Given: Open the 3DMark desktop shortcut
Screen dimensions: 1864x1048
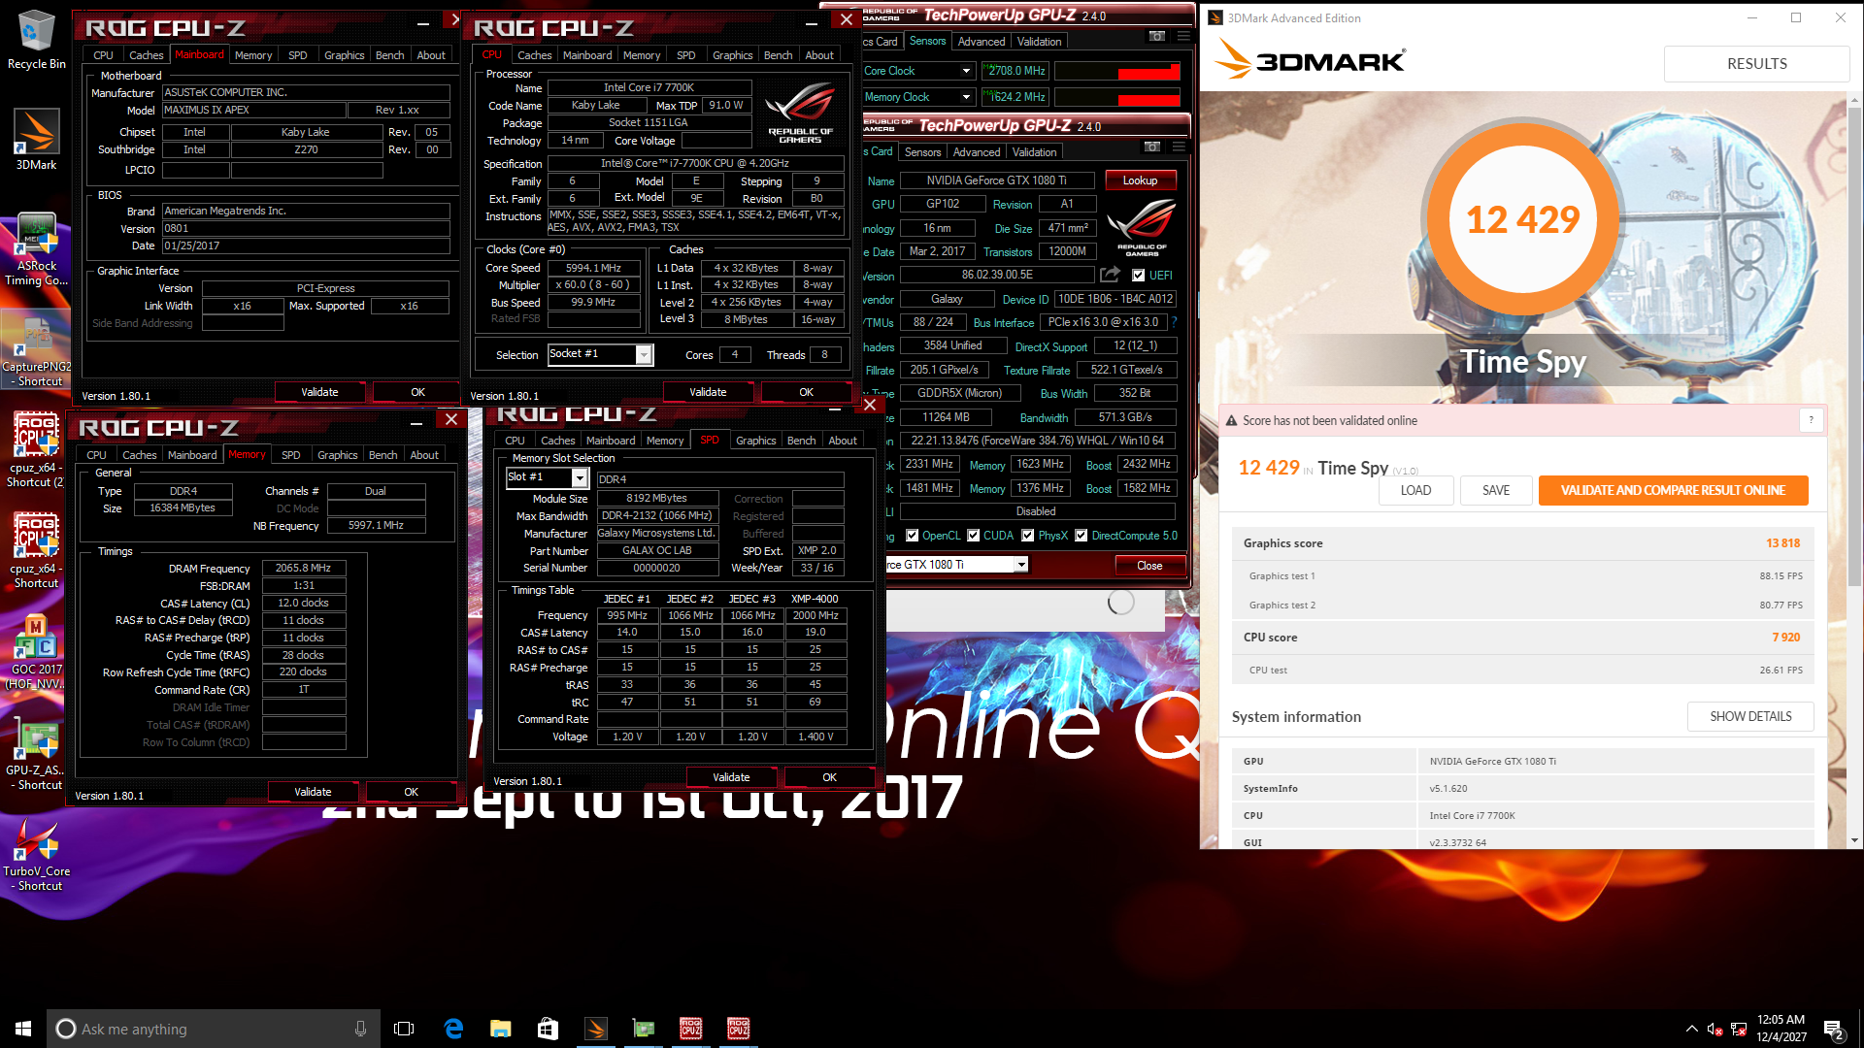Looking at the screenshot, I should pyautogui.click(x=36, y=139).
